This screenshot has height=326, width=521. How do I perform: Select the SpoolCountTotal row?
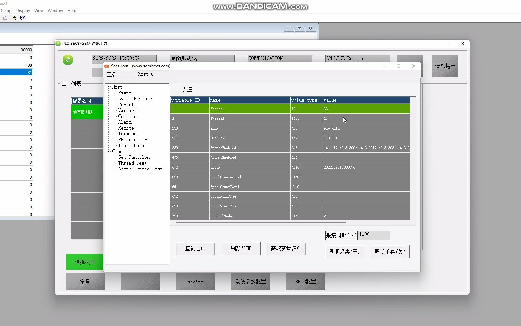pos(290,187)
